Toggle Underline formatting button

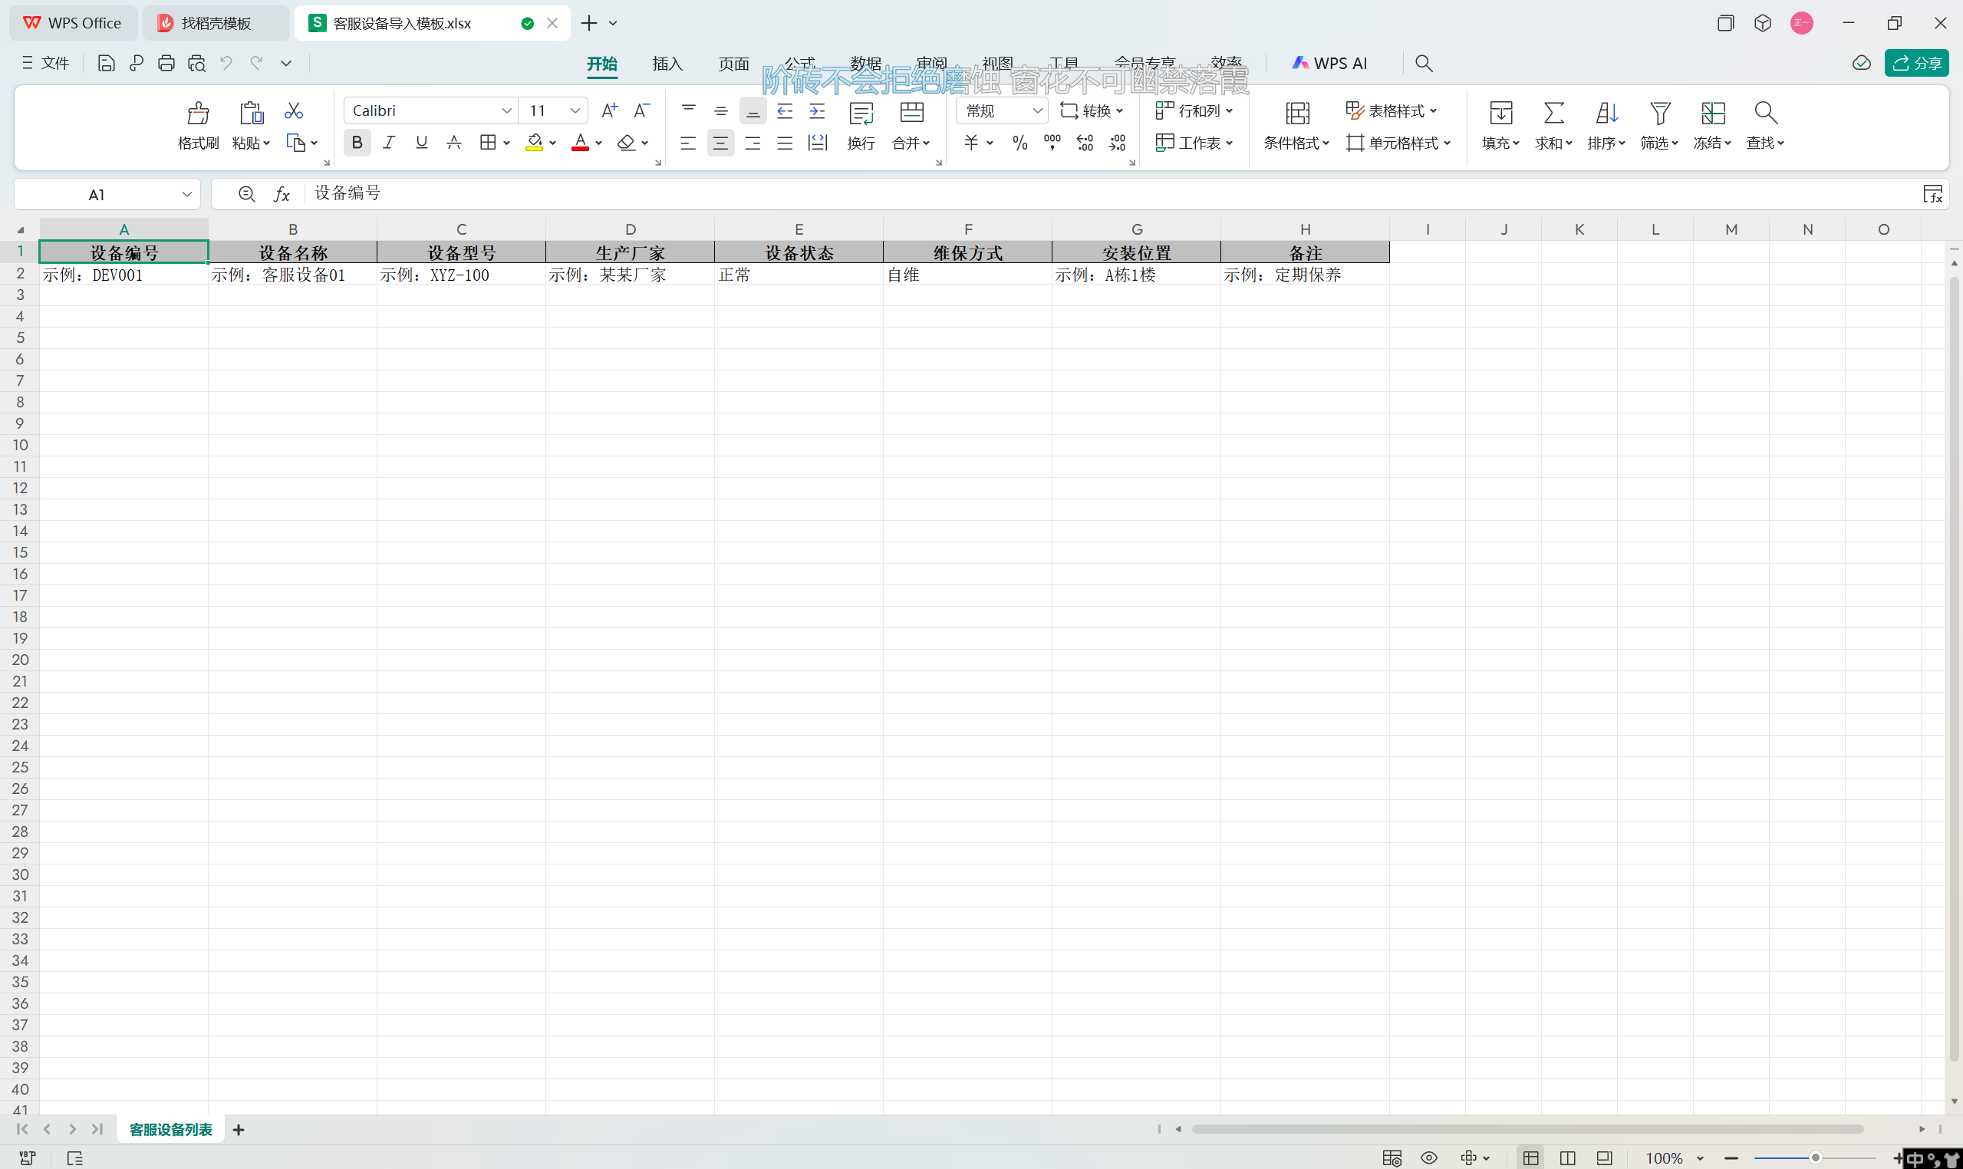(x=421, y=143)
